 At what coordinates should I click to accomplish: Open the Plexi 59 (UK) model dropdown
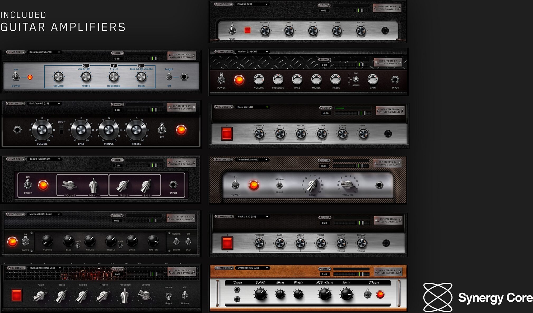[252, 4]
